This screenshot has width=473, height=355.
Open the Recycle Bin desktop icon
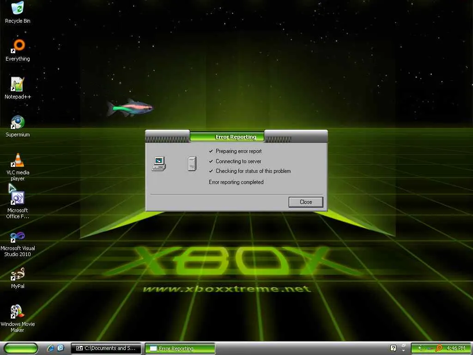click(18, 12)
